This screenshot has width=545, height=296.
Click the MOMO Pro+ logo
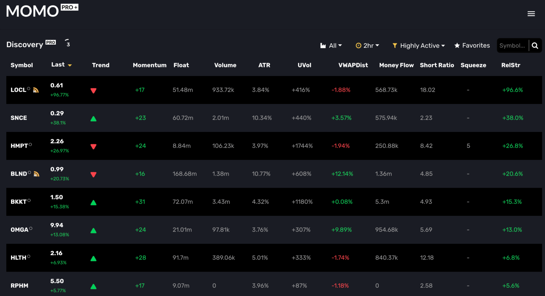click(x=42, y=11)
